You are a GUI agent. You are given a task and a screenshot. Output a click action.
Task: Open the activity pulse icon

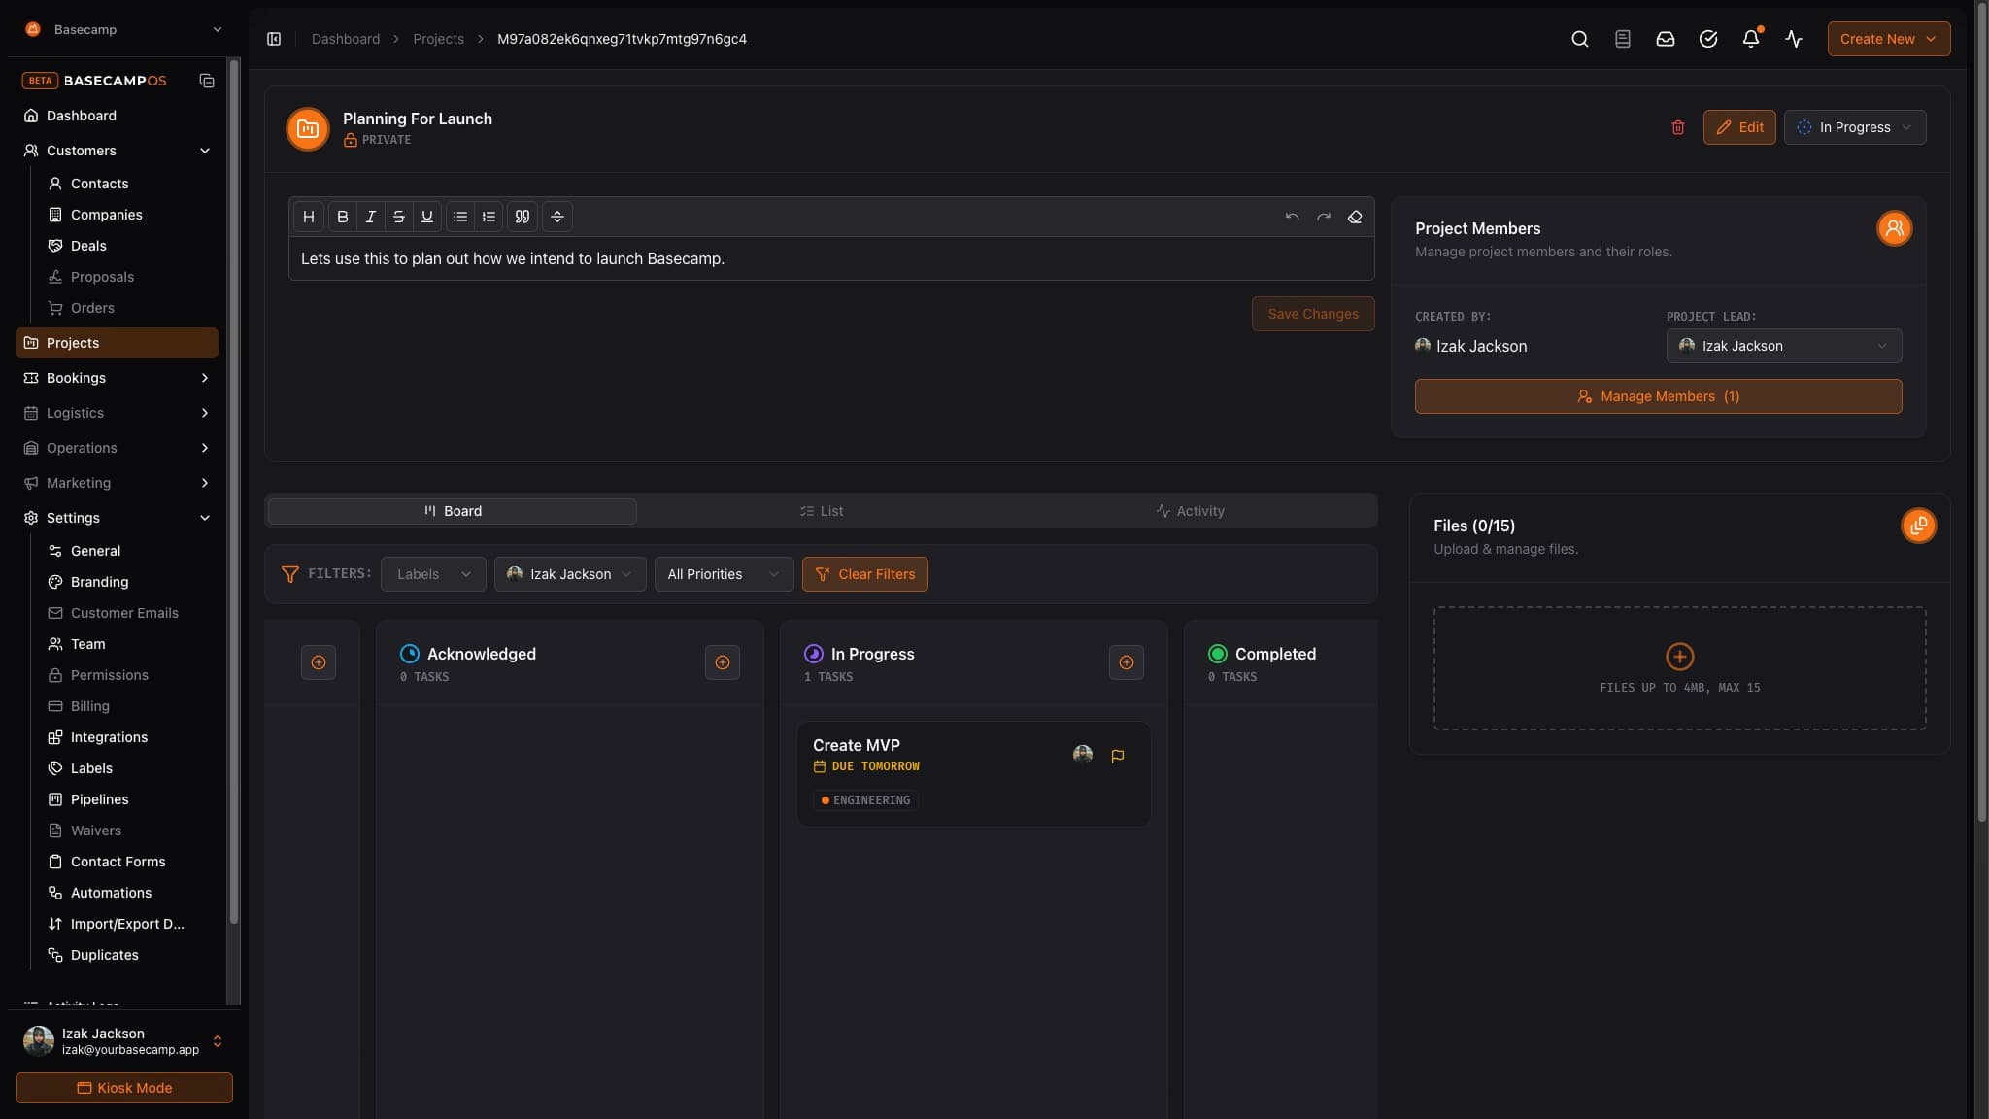[1794, 39]
